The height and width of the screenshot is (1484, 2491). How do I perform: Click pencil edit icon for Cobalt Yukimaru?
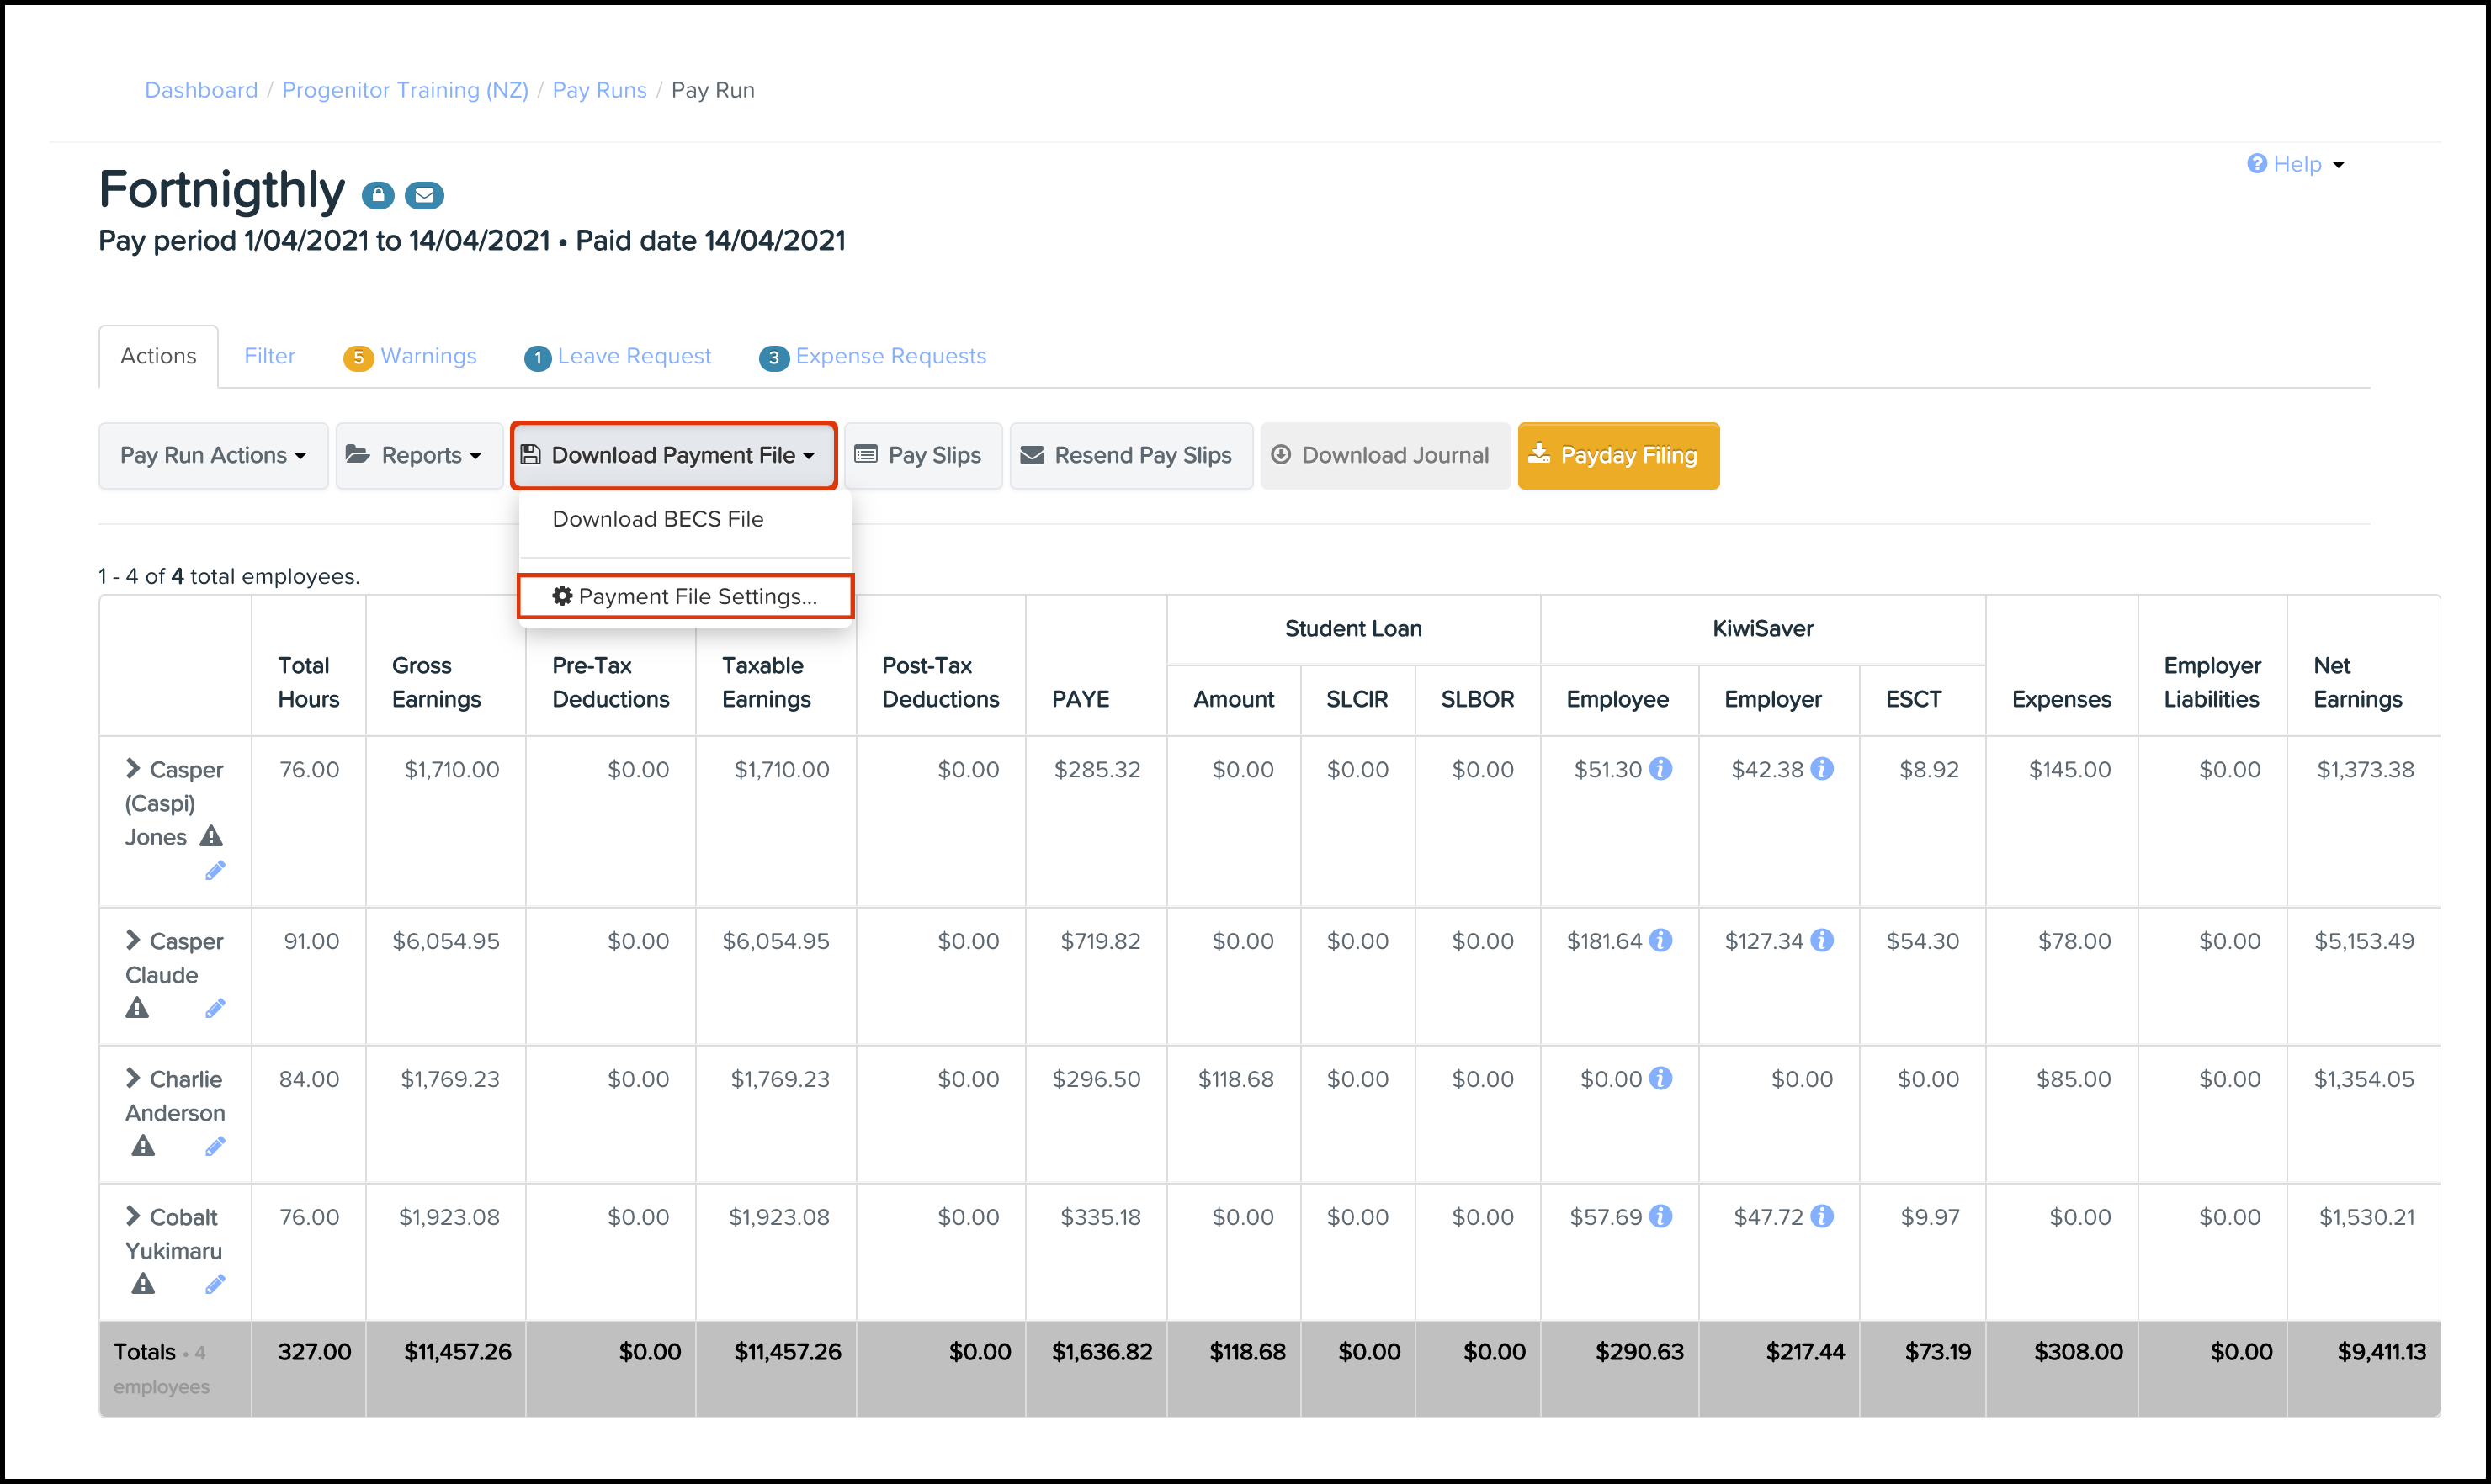tap(215, 1284)
